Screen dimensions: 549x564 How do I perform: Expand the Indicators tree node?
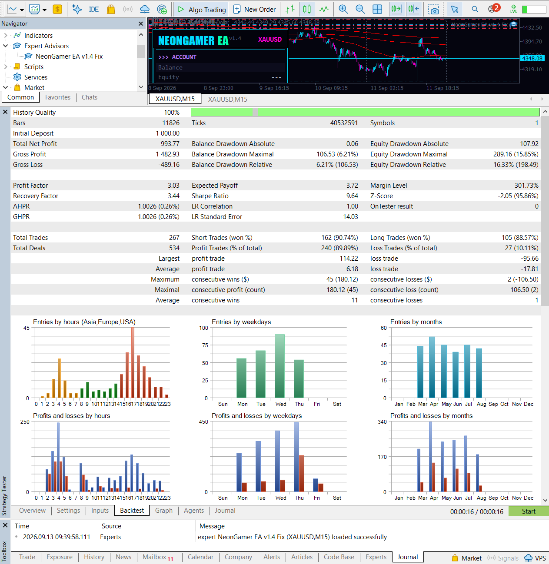(5, 35)
